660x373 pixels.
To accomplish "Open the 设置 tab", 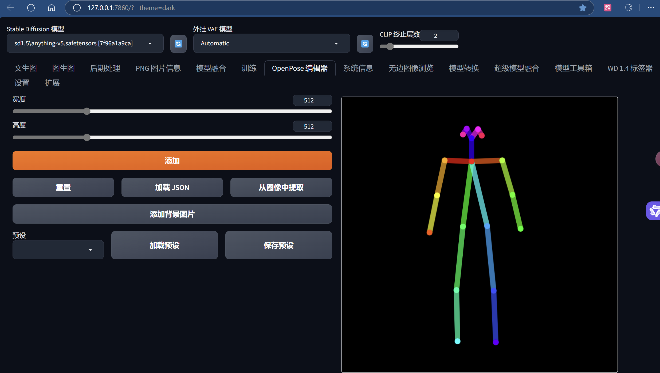I will [x=22, y=83].
